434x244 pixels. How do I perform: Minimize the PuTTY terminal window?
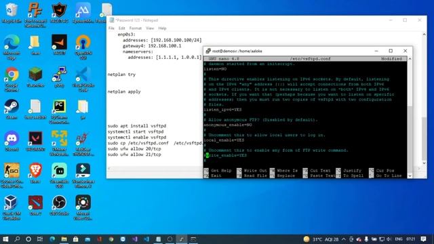[376, 51]
